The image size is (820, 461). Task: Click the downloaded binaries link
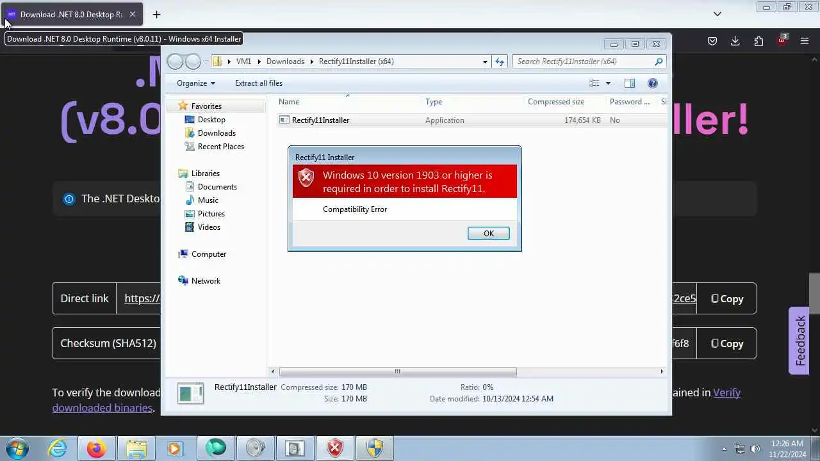point(102,408)
